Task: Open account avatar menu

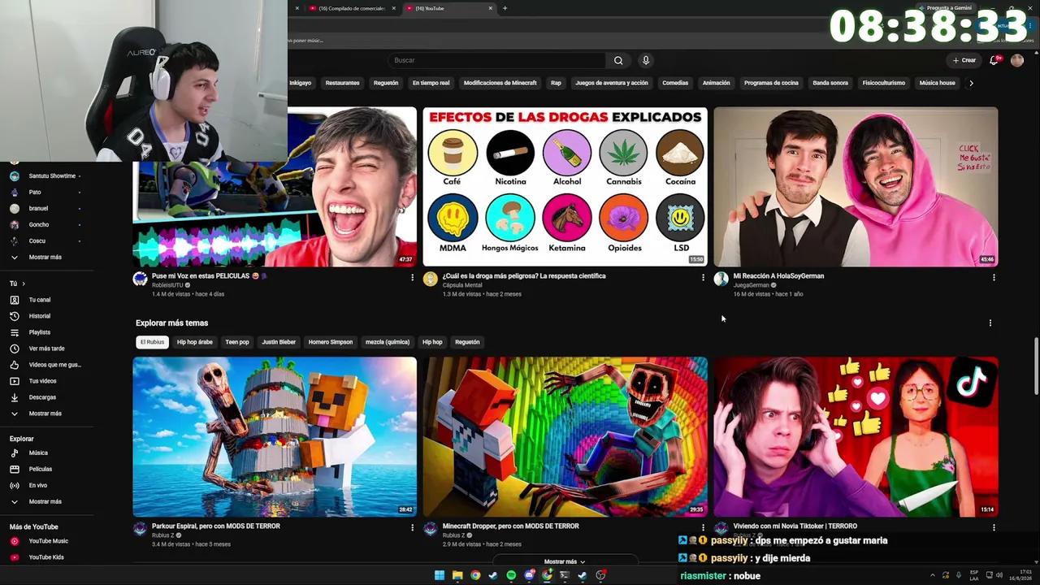Action: pyautogui.click(x=1017, y=60)
